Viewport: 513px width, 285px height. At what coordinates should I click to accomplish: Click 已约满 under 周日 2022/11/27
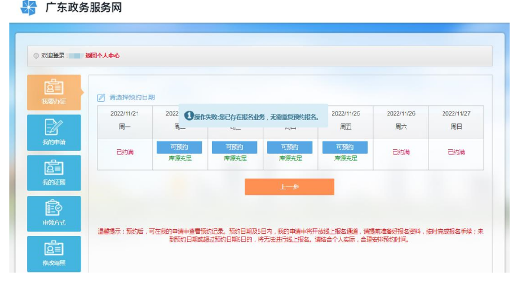pyautogui.click(x=456, y=153)
